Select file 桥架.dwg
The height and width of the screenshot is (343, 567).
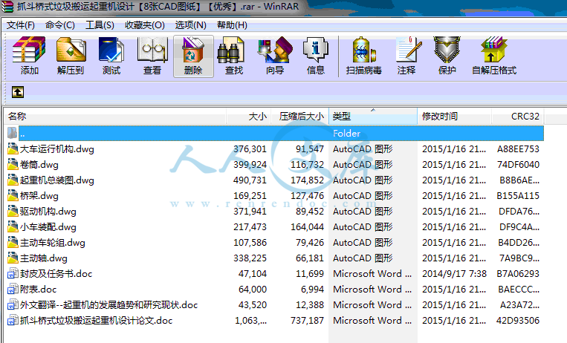pos(39,195)
